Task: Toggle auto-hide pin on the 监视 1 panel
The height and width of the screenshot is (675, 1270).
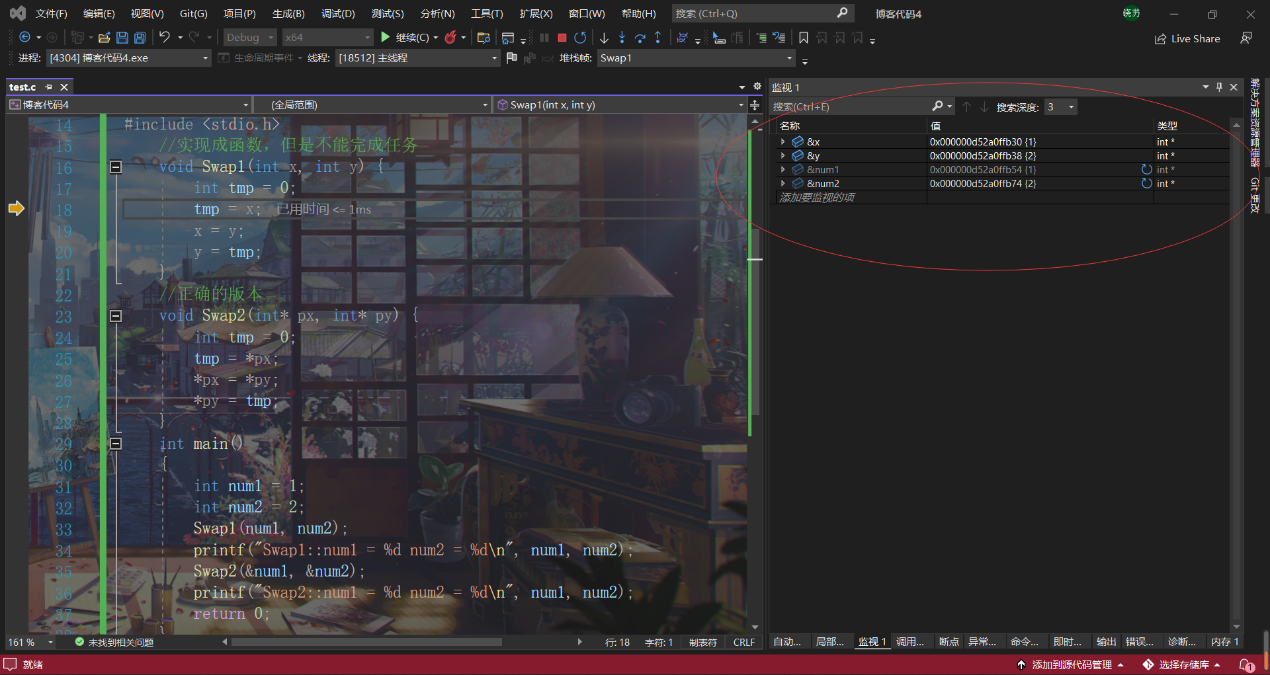Action: [x=1219, y=87]
